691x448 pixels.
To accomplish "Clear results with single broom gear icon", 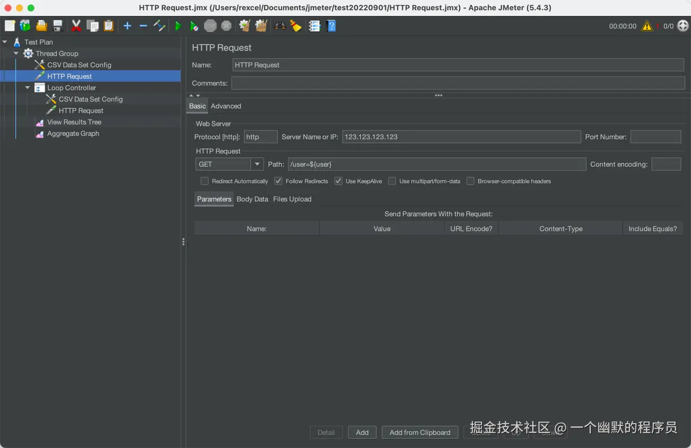I will tap(245, 25).
